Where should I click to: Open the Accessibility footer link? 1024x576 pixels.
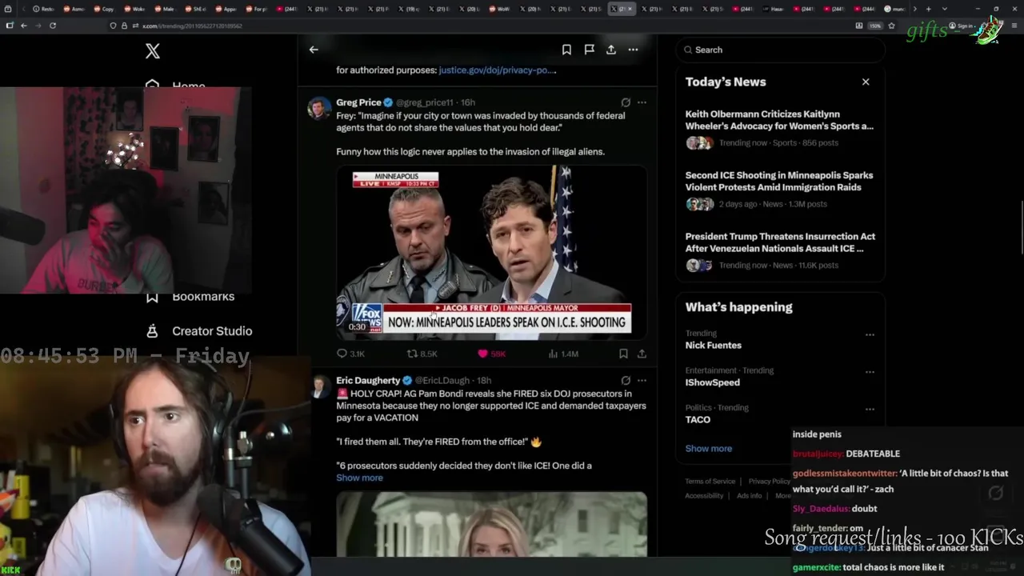(x=704, y=496)
